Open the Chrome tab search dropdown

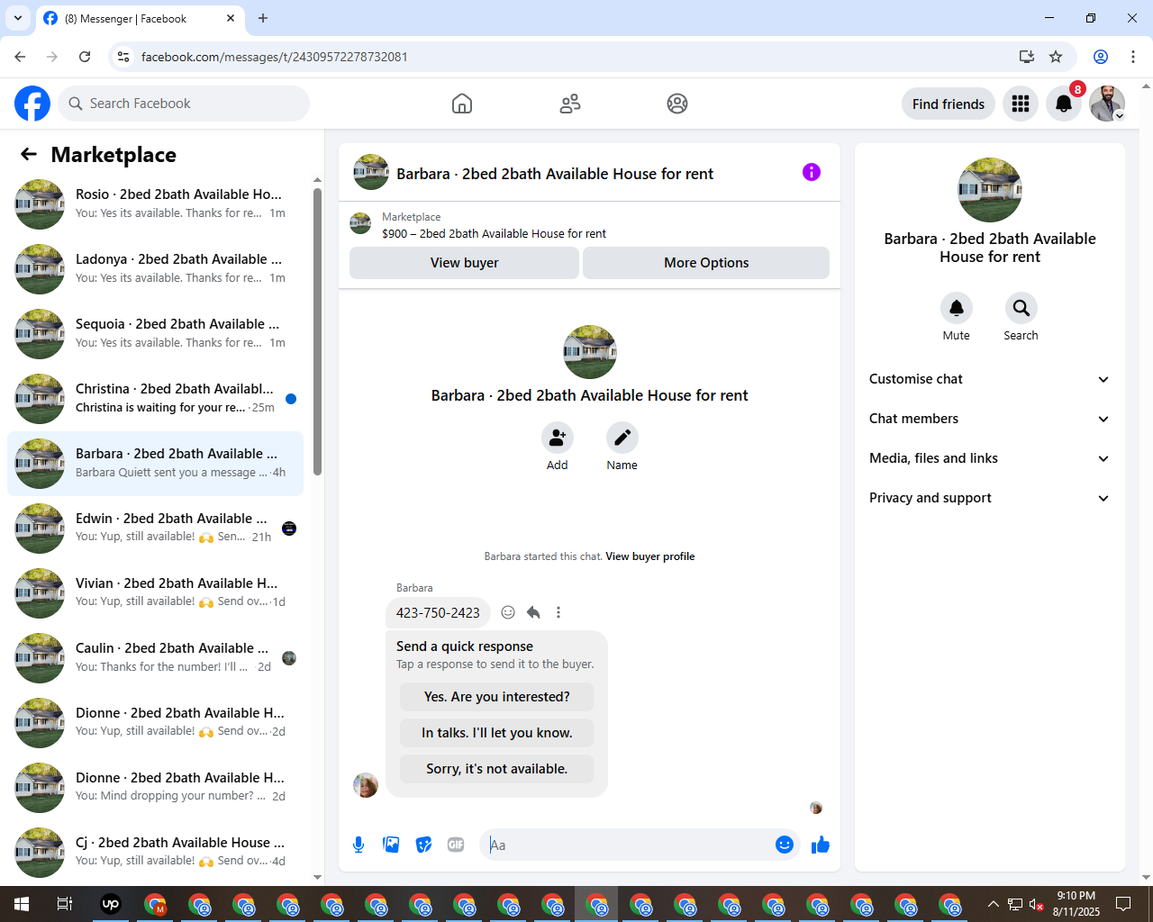(18, 18)
